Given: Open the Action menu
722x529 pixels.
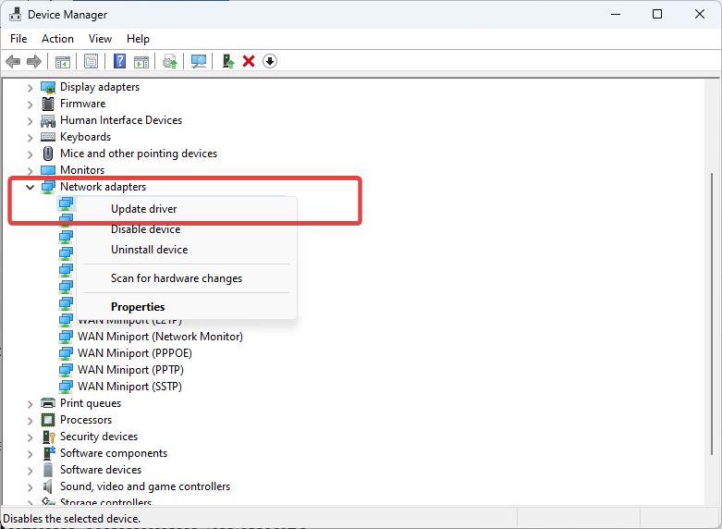Looking at the screenshot, I should point(57,39).
